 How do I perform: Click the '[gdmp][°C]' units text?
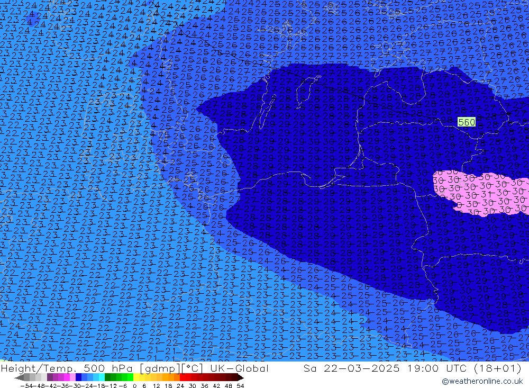click(x=171, y=368)
